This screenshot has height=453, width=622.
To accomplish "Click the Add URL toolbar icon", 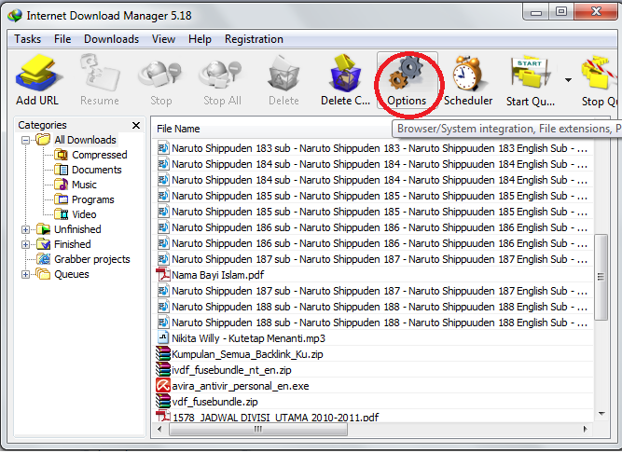I will pyautogui.click(x=37, y=74).
